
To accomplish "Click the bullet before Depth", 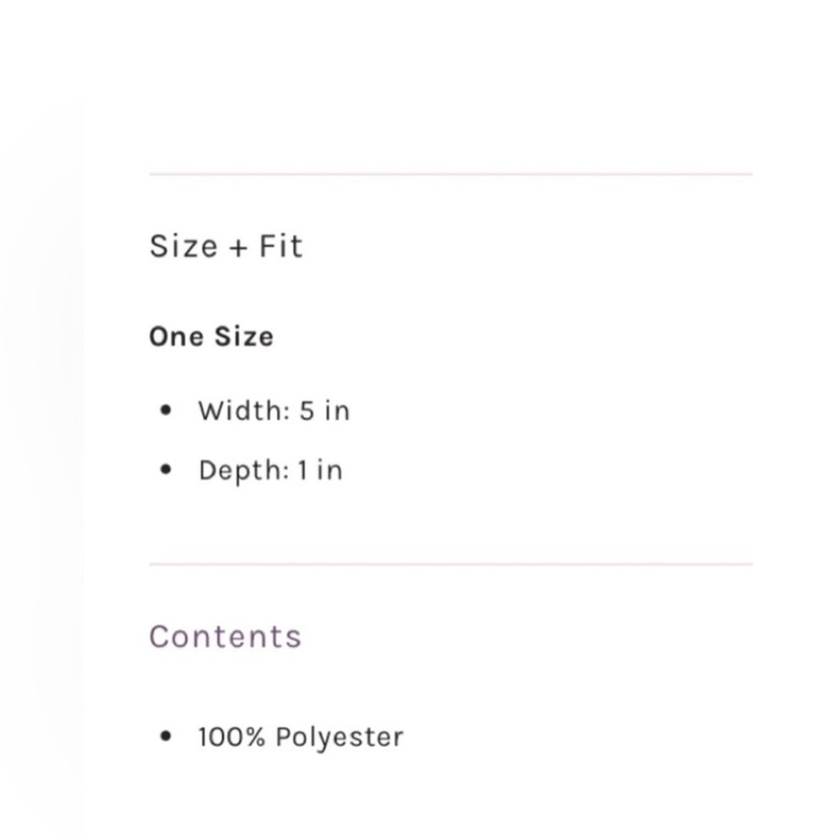I will click(166, 470).
